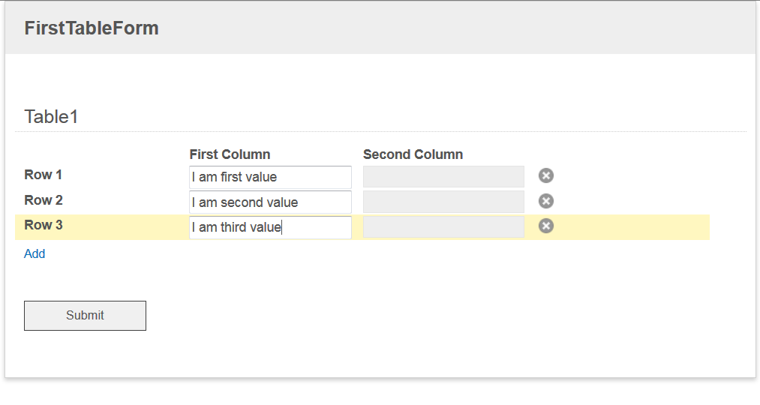Select the Row 2 label
Viewport: 760px width, 405px height.
pos(44,200)
